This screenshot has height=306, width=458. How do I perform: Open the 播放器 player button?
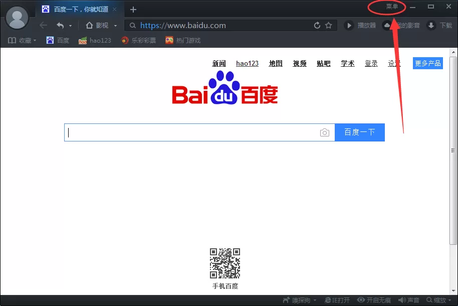coord(360,26)
